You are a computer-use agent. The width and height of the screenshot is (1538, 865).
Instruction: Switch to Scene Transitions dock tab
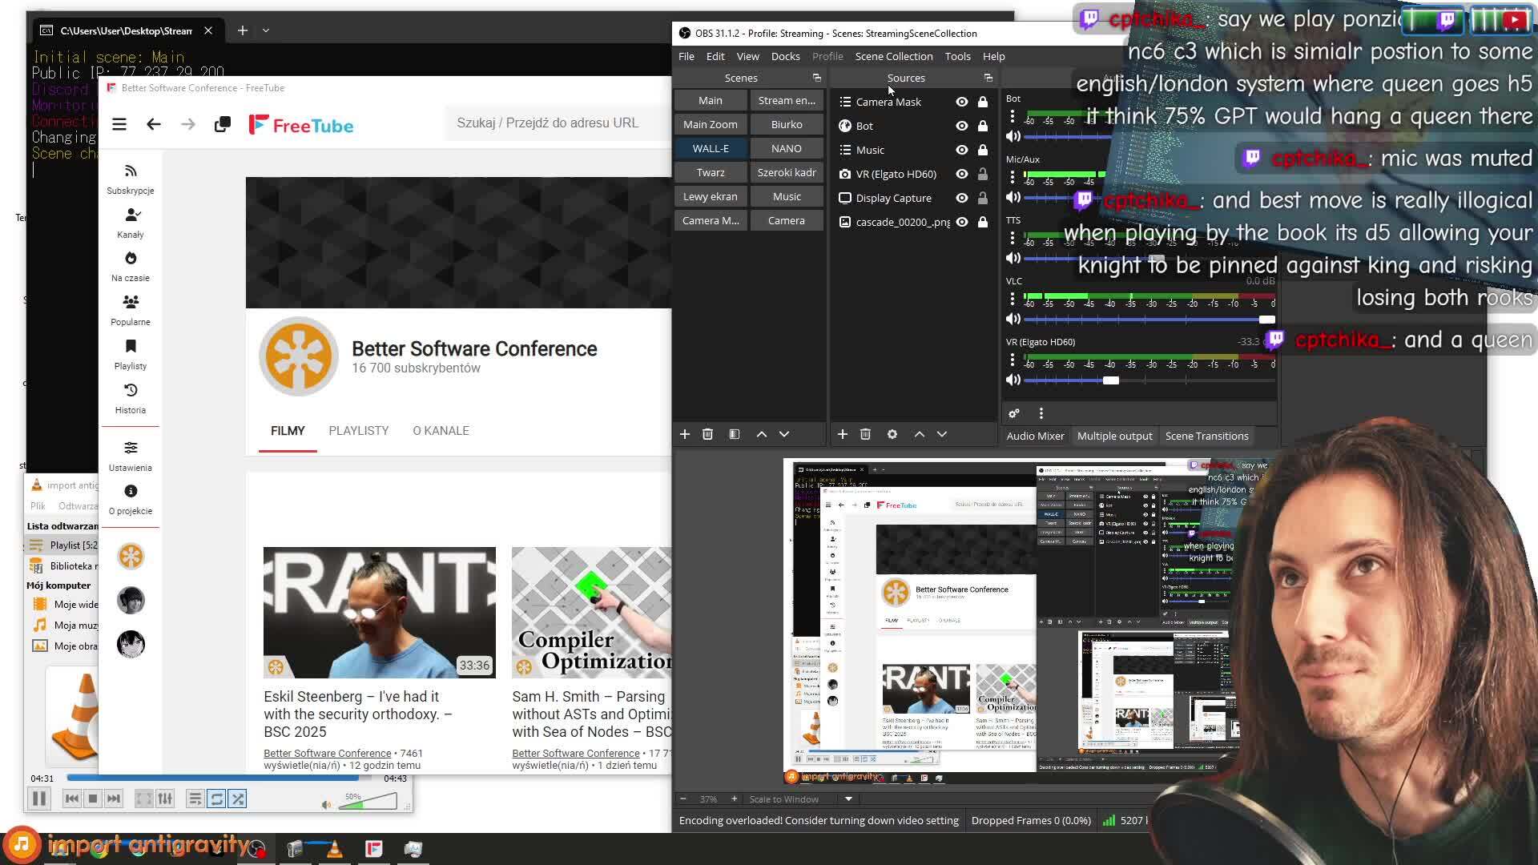click(1206, 436)
